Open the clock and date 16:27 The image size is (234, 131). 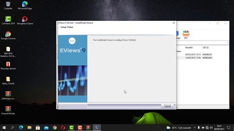pos(219,128)
